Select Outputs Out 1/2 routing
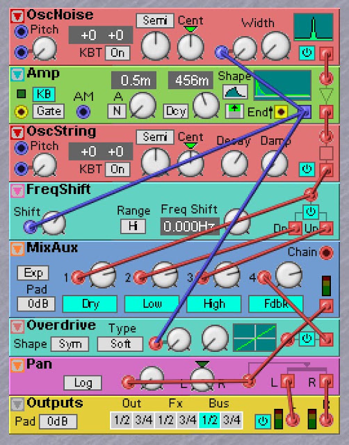 [122, 420]
